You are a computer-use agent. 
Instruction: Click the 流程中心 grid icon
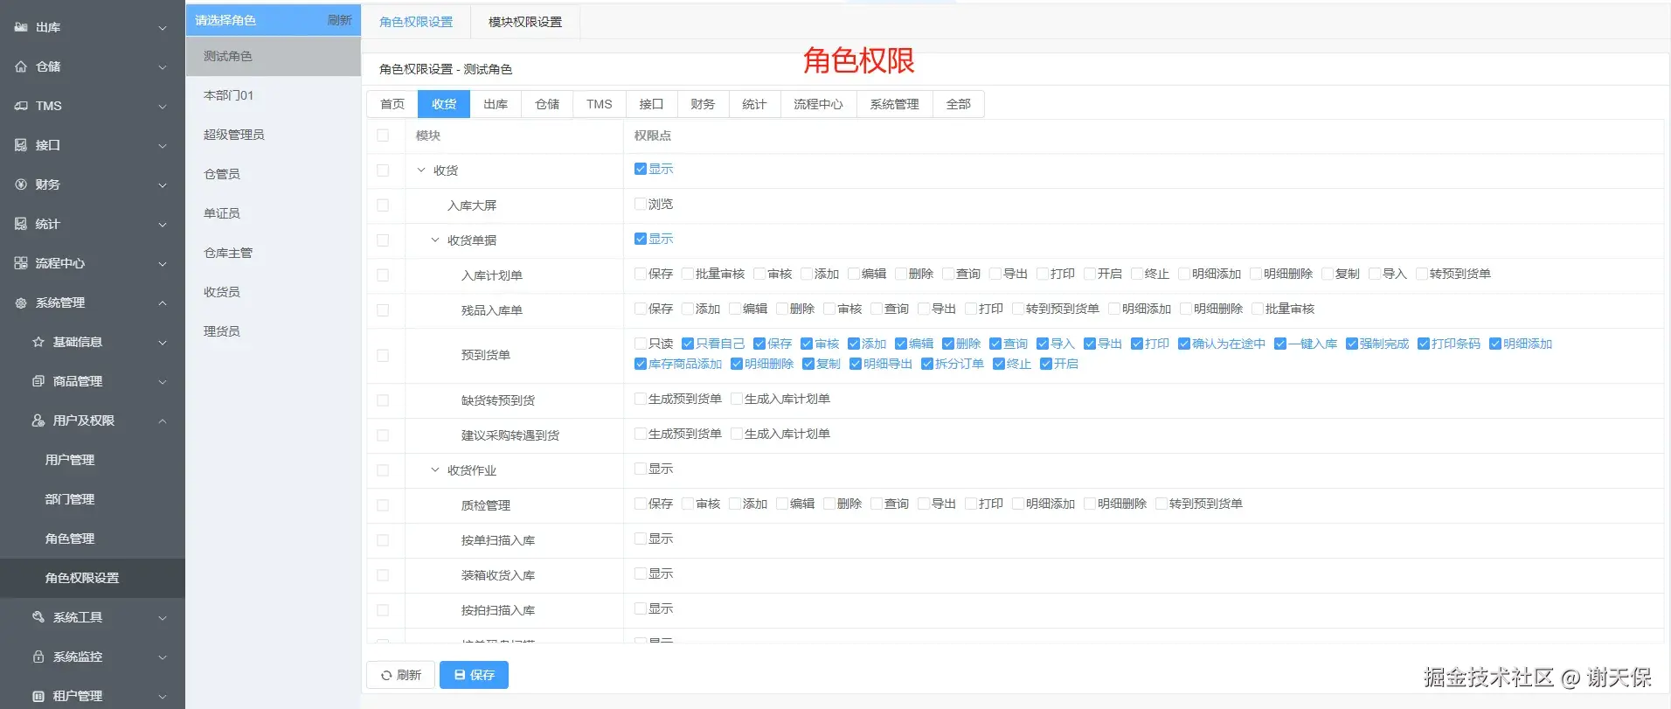pyautogui.click(x=21, y=263)
